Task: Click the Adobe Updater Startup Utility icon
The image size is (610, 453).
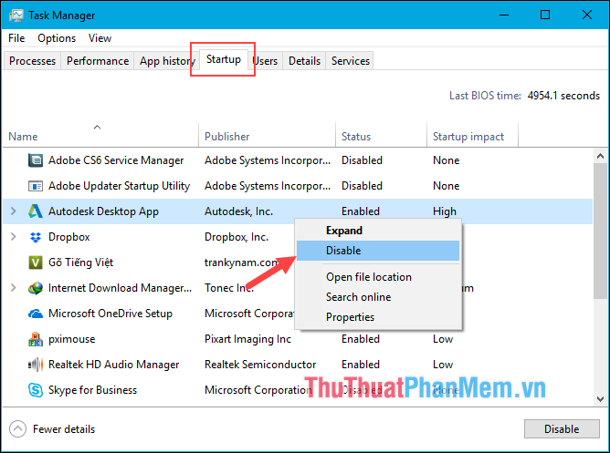Action: pyautogui.click(x=36, y=186)
